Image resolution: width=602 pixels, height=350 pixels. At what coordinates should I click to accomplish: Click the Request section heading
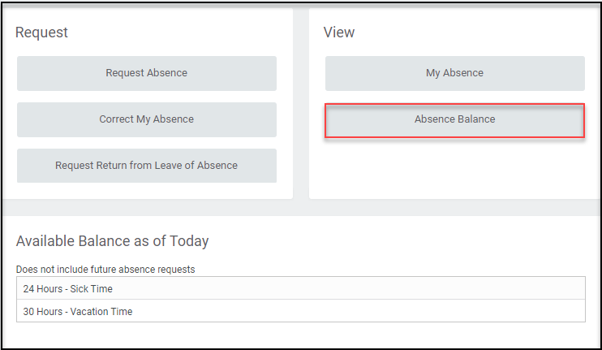[41, 32]
